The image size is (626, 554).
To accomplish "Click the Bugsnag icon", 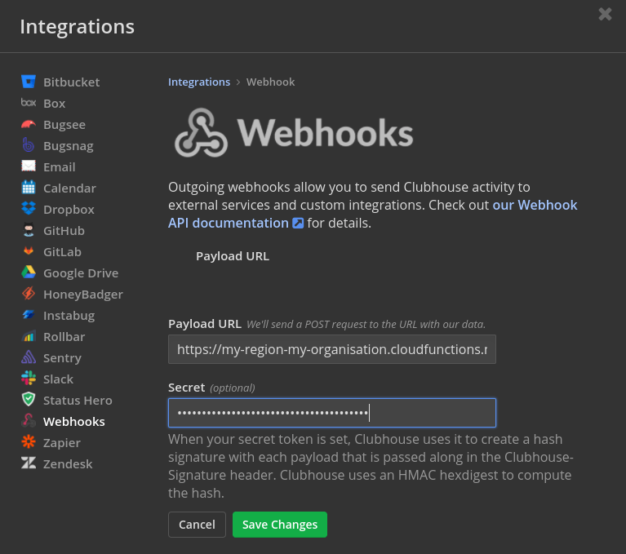I will click(29, 145).
